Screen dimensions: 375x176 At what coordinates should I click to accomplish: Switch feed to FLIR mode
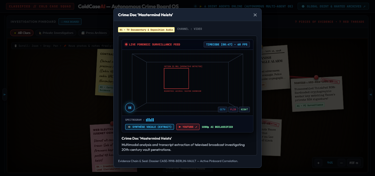233,109
